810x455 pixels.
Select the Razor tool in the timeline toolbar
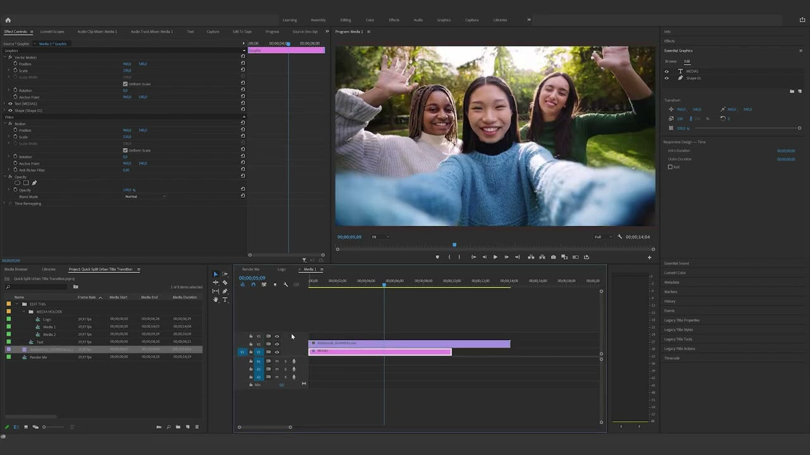(x=225, y=284)
